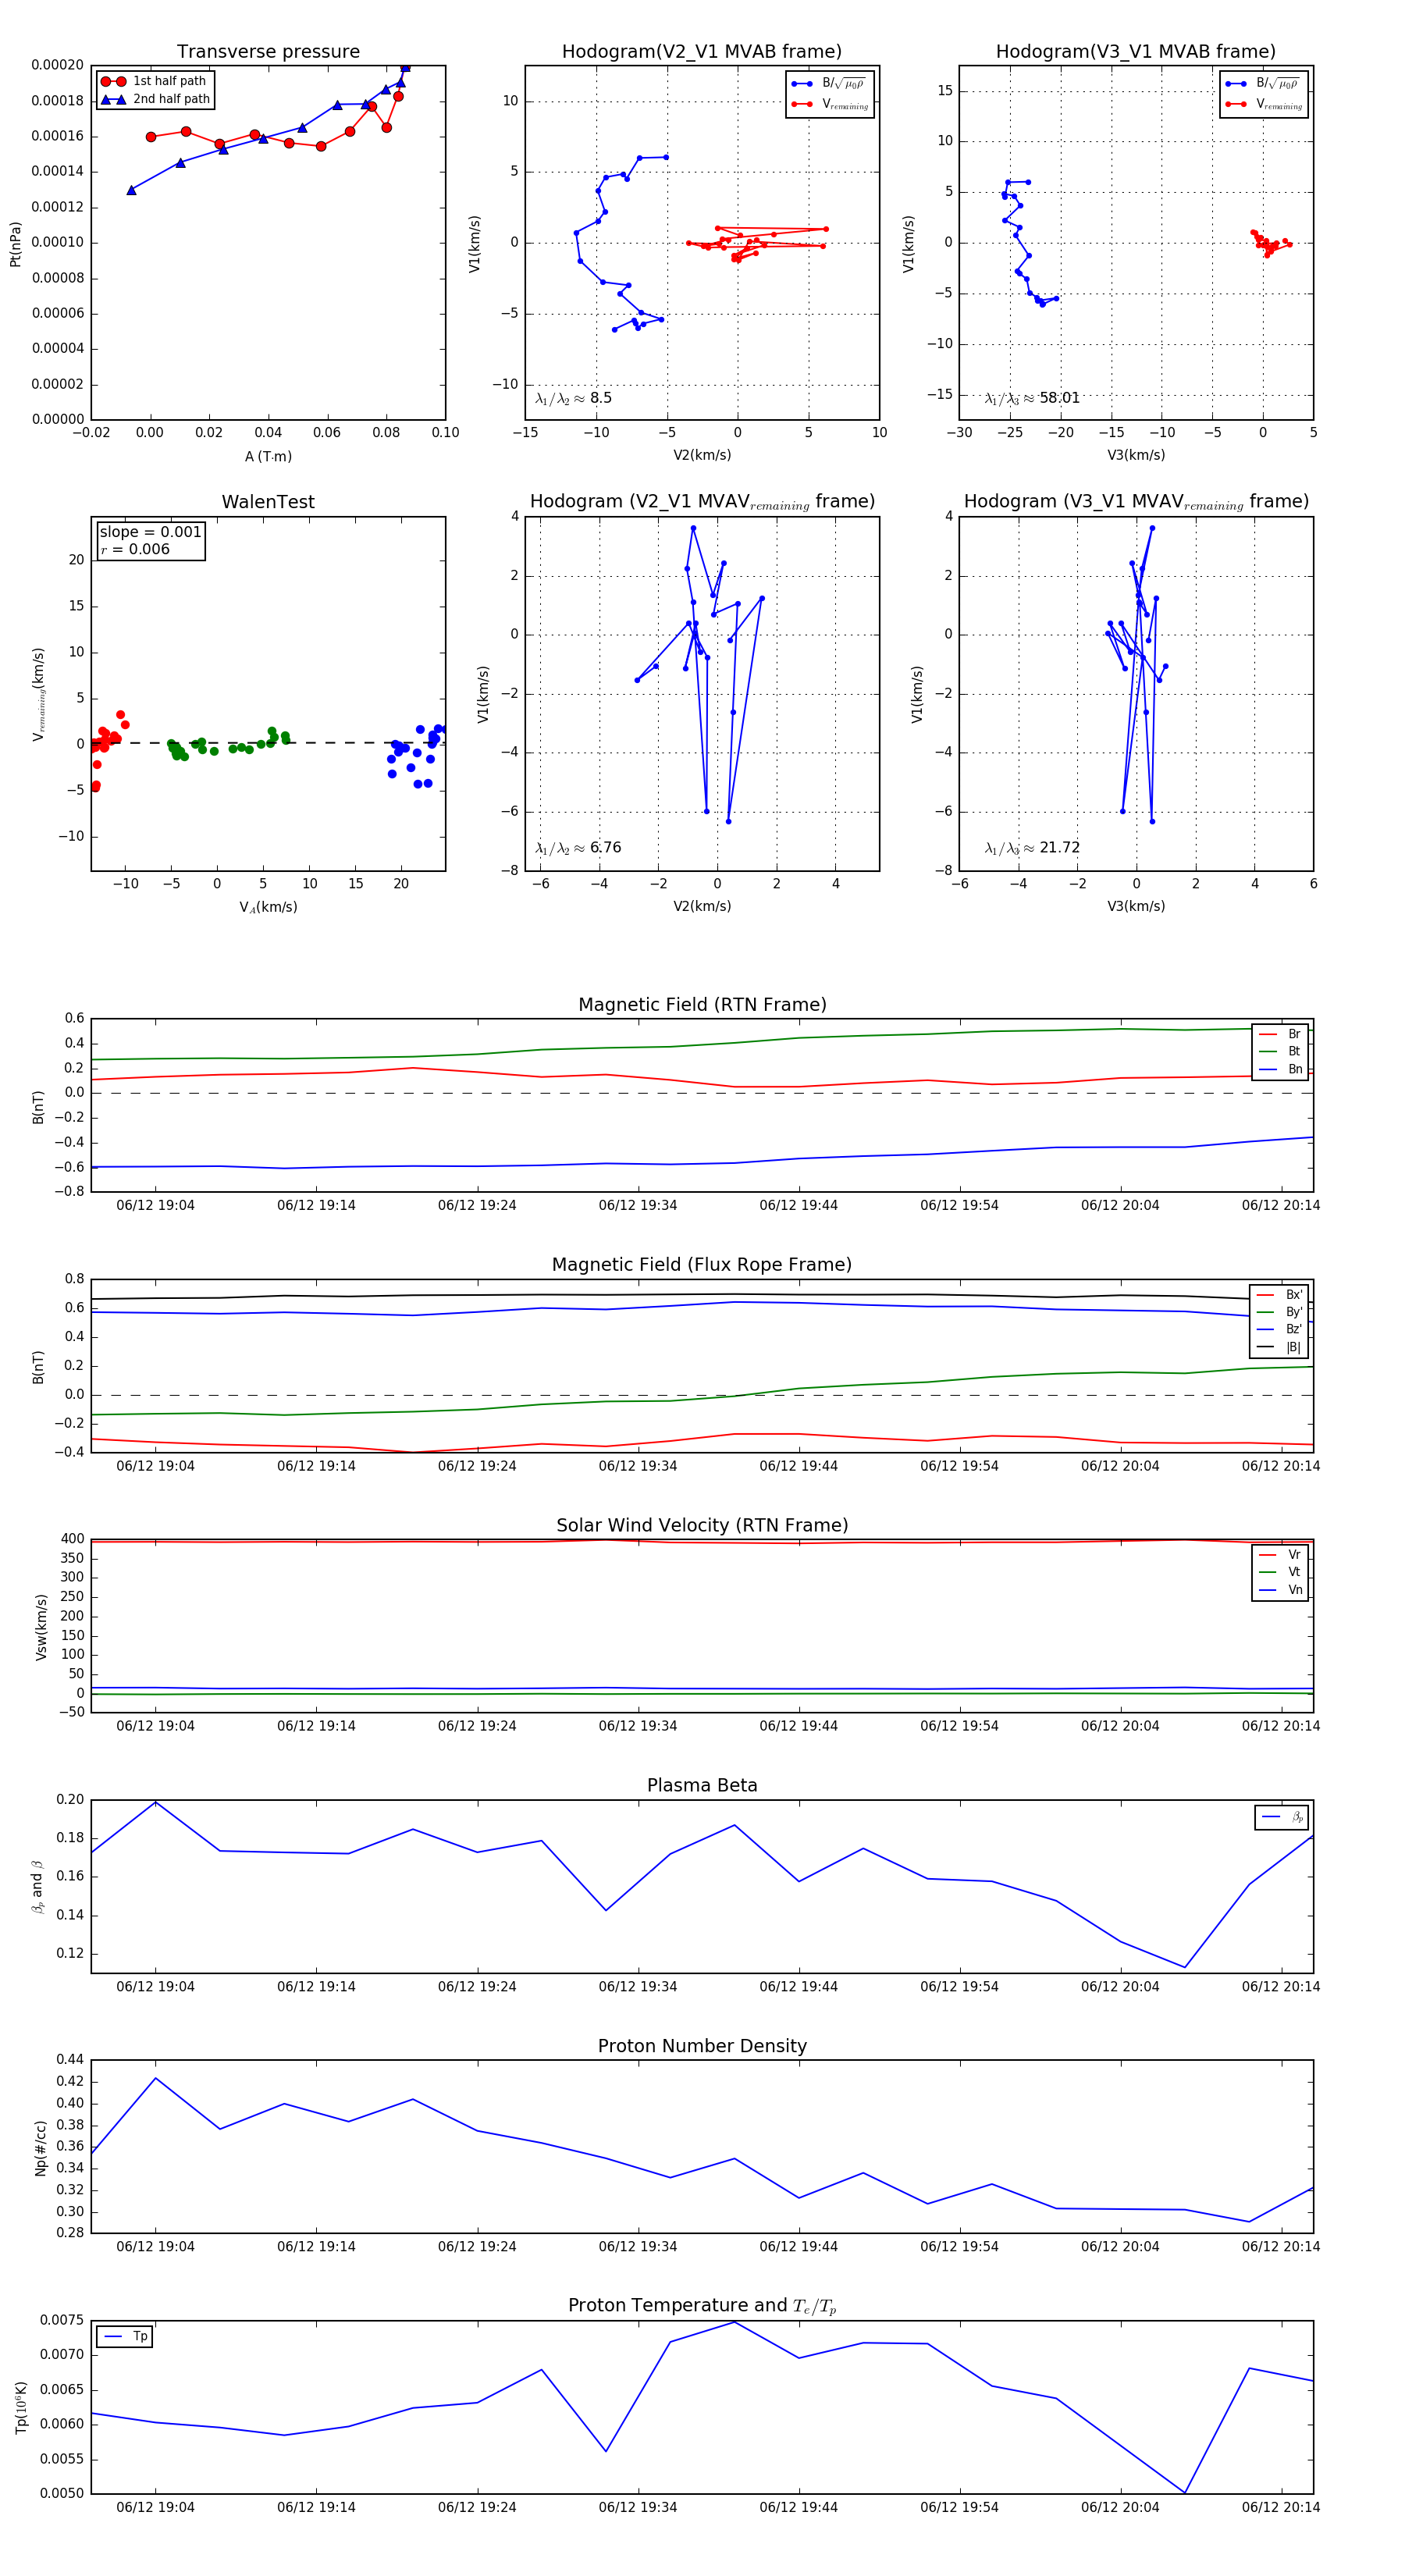Select the '1st half path' legend entry
The width and height of the screenshot is (1405, 2576).
coord(155,81)
